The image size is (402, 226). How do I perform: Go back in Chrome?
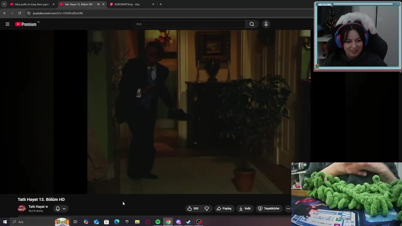point(4,13)
